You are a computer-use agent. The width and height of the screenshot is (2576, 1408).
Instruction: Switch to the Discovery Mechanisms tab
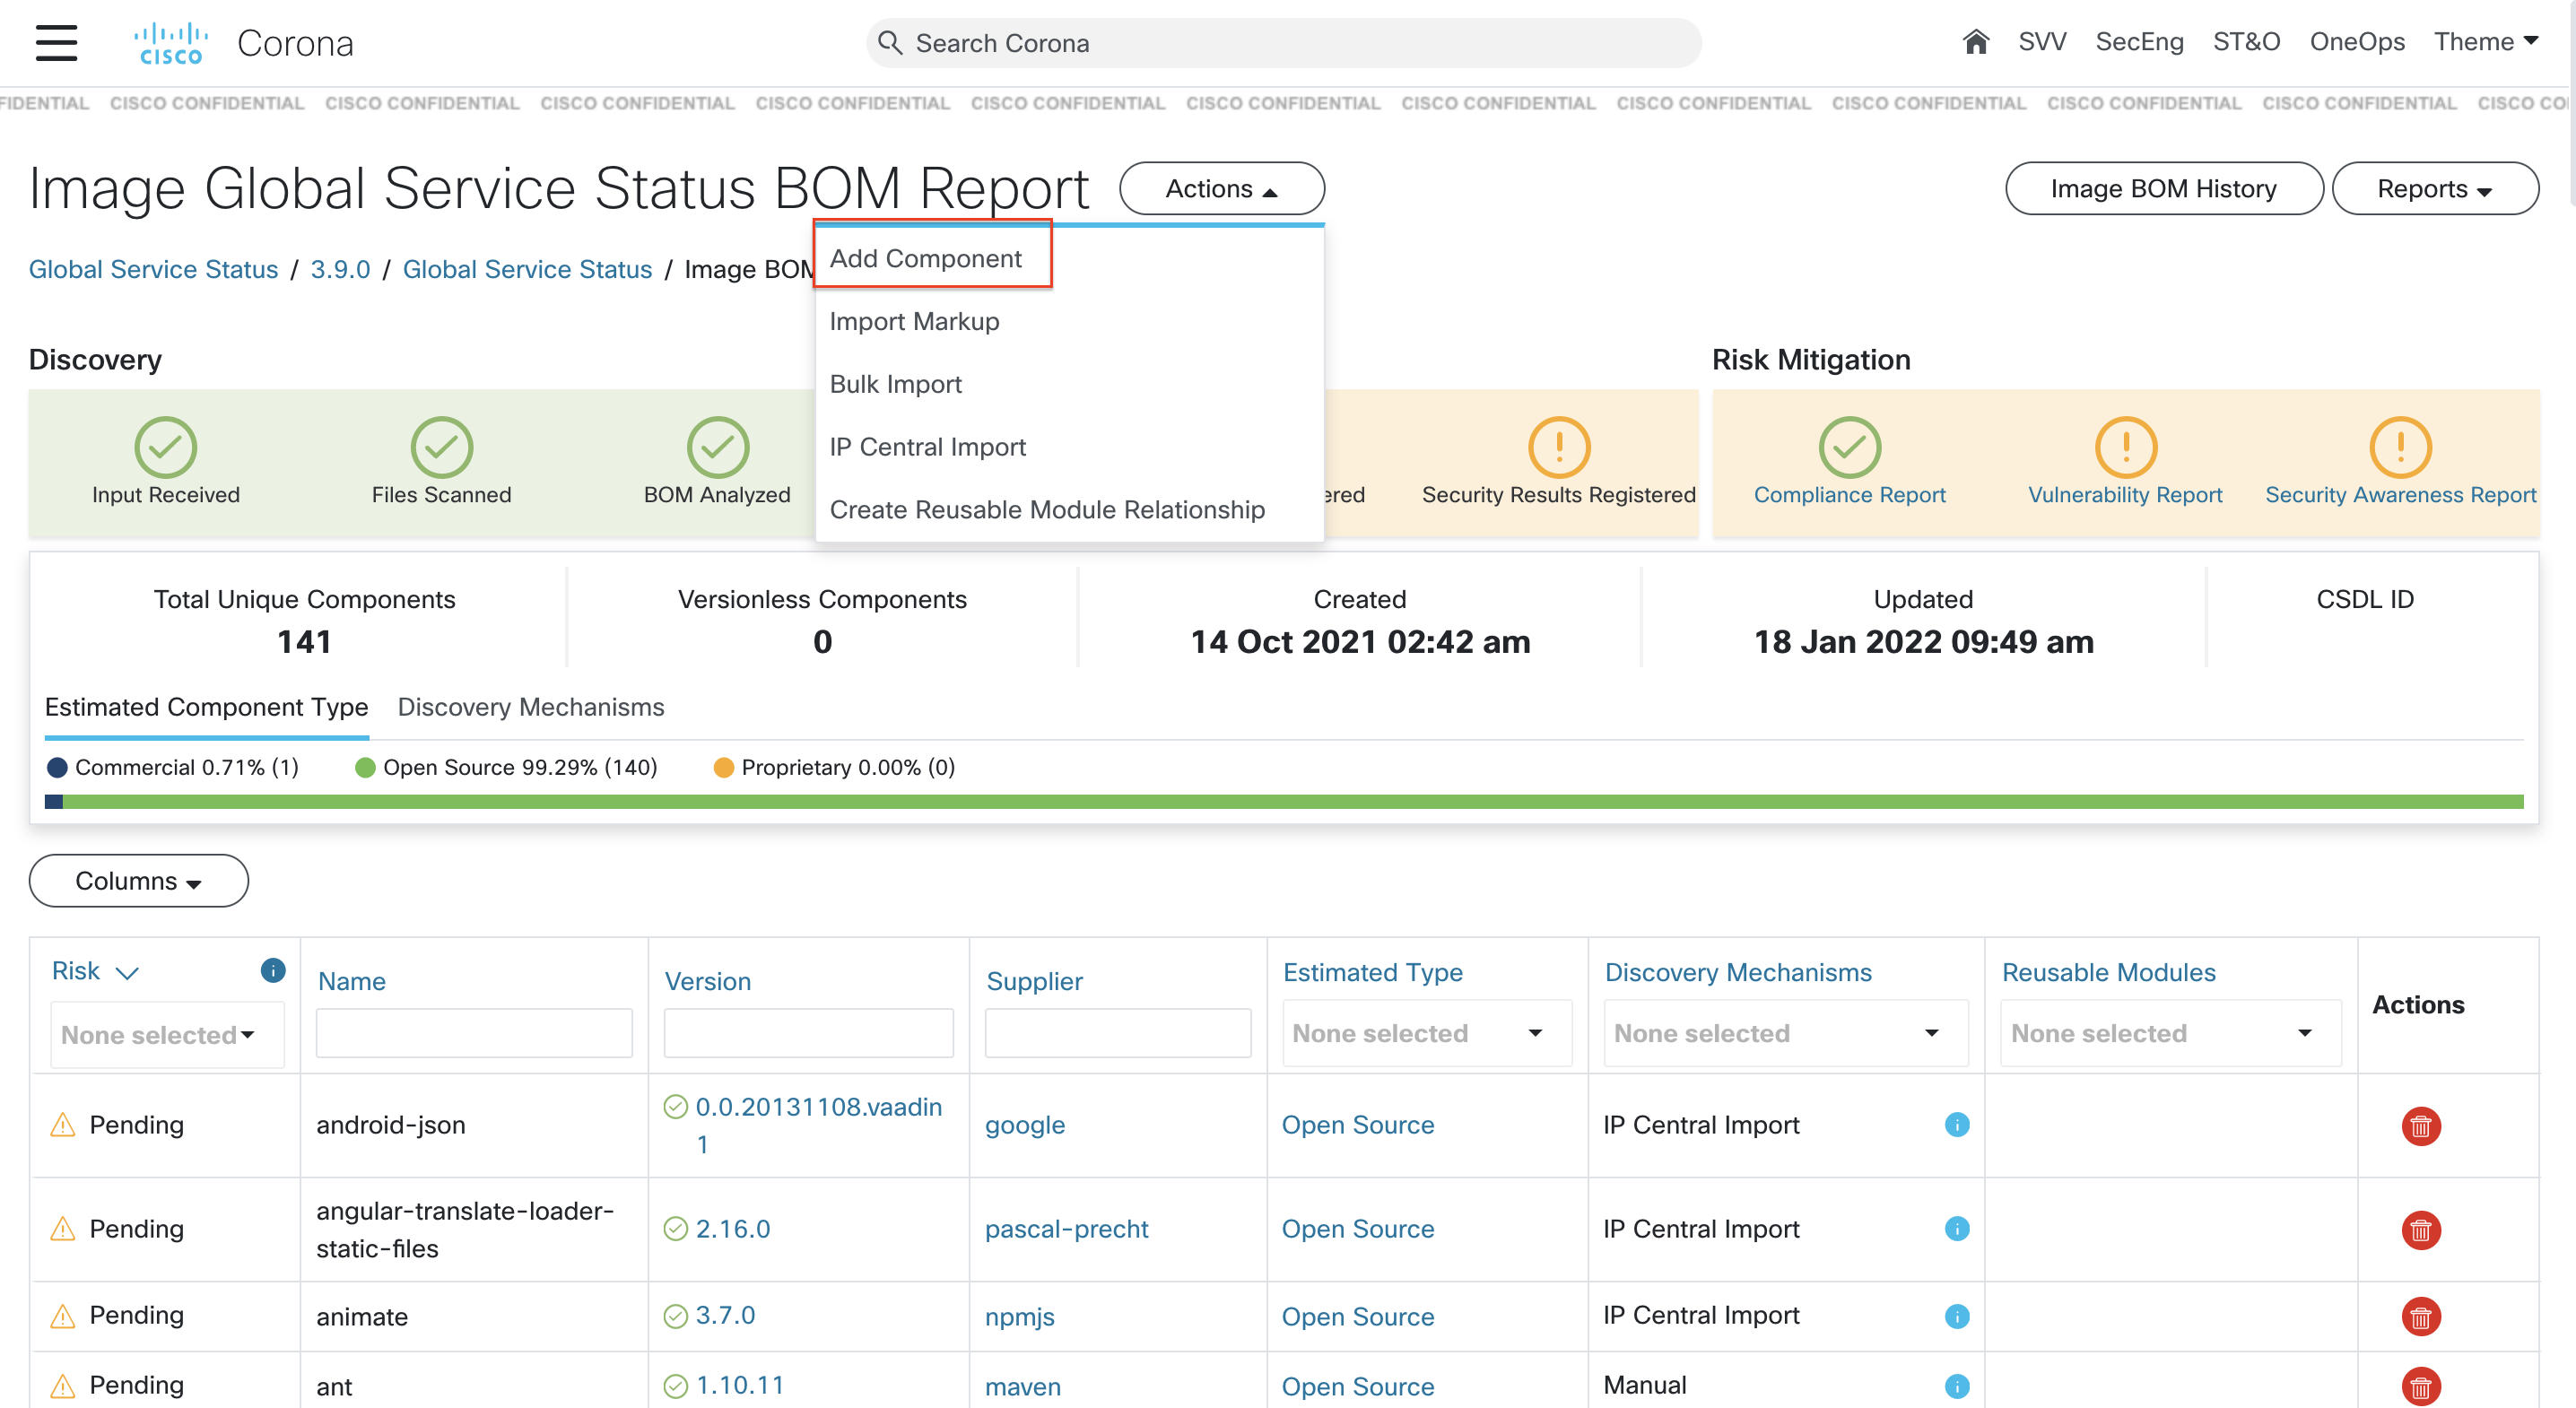[x=530, y=707]
